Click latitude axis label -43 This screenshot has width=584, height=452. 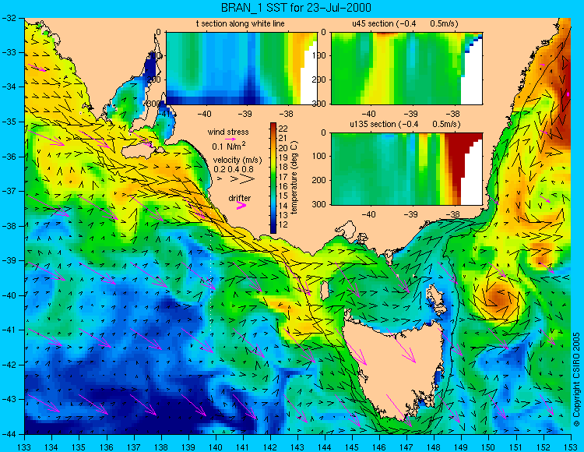[9, 399]
